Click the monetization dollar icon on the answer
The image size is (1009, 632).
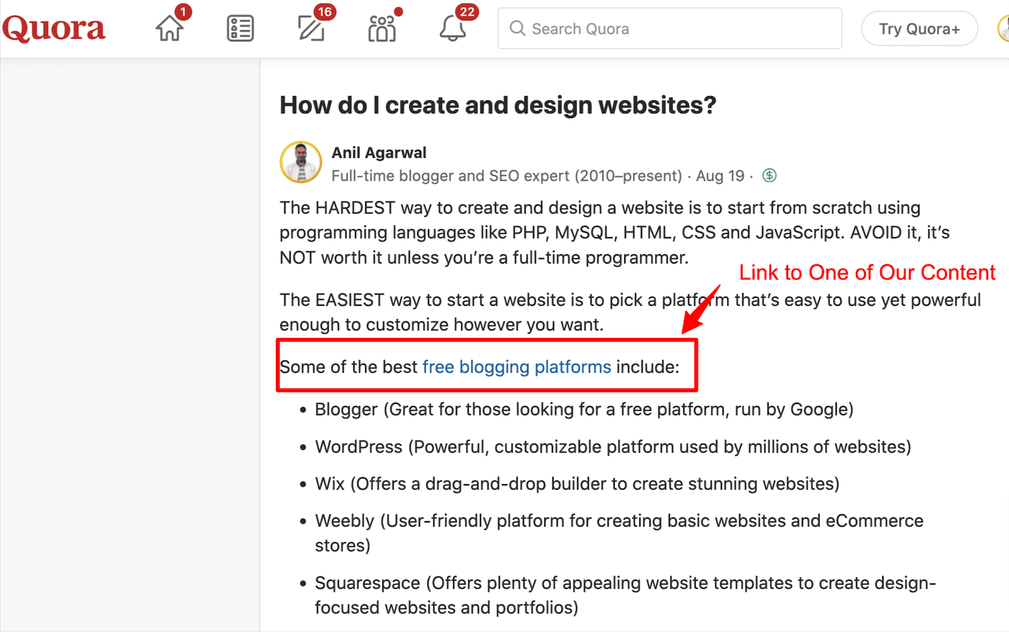pos(769,176)
